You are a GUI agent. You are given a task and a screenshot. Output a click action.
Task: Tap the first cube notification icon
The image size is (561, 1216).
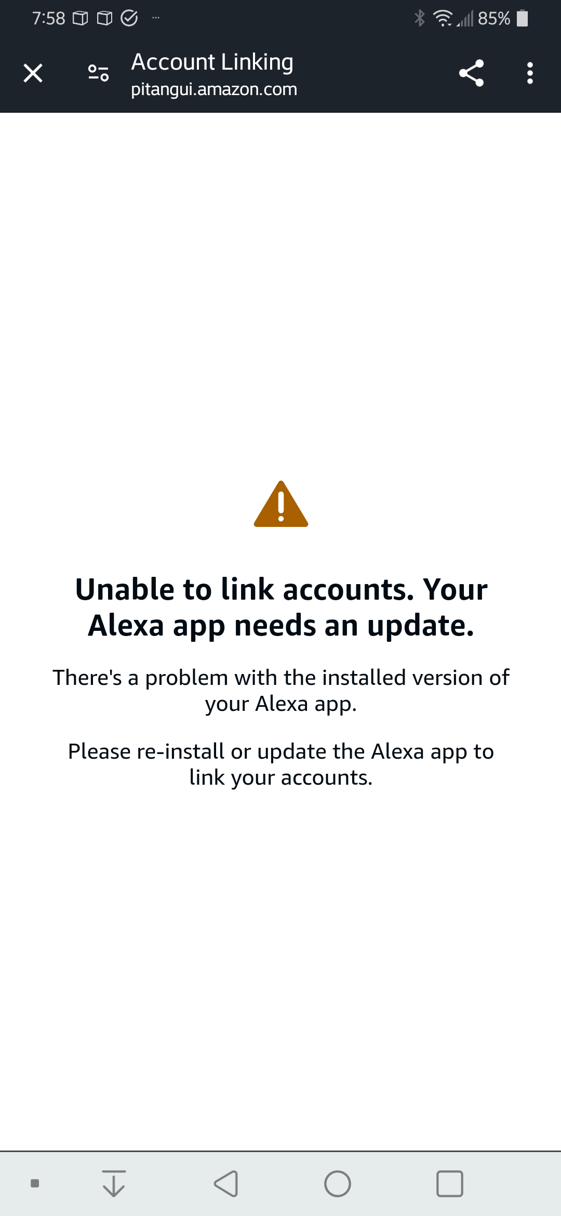point(80,18)
